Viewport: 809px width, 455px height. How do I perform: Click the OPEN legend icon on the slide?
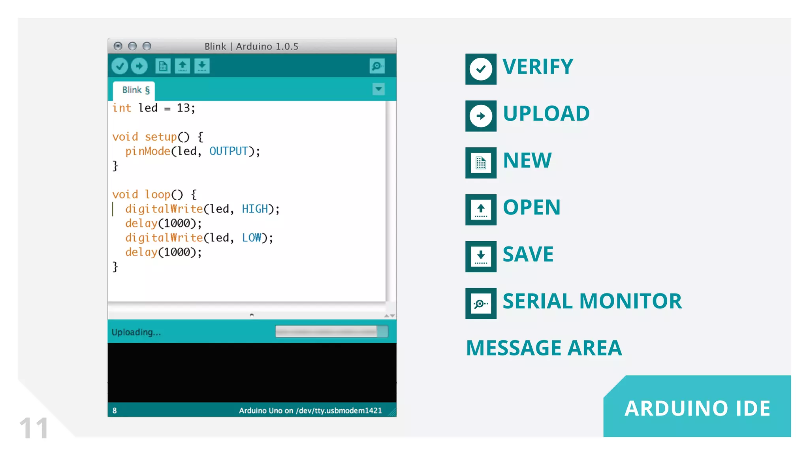pyautogui.click(x=481, y=210)
